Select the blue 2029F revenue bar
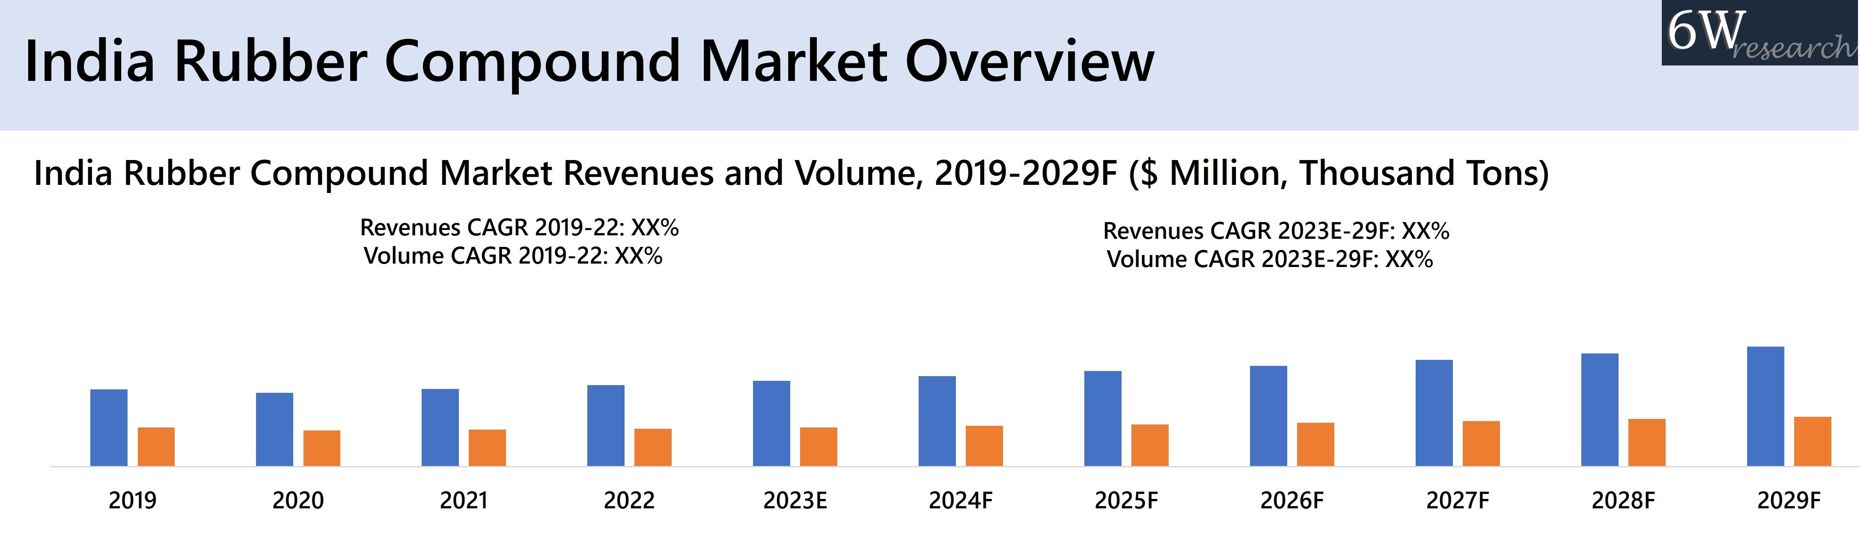This screenshot has width=1860, height=555. (1765, 407)
